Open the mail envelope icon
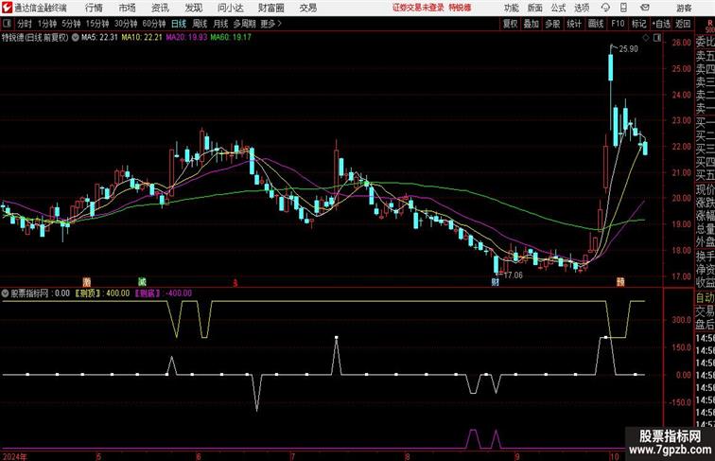The width and height of the screenshot is (715, 461). click(645, 8)
